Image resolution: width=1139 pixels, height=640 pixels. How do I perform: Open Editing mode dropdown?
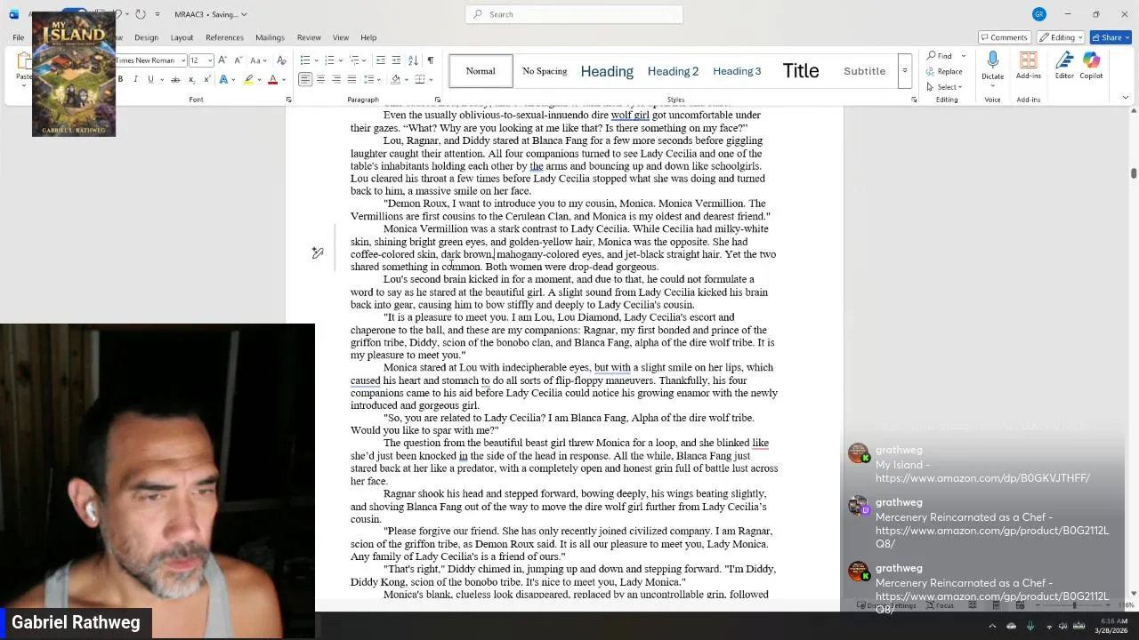point(1062,37)
